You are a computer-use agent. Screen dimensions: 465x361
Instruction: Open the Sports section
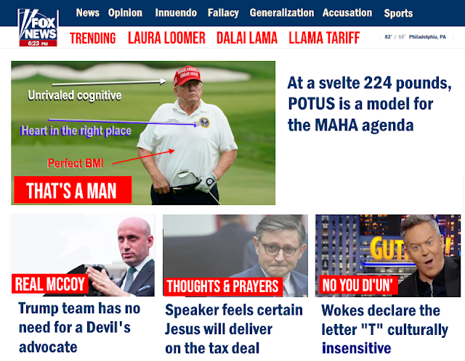point(398,13)
